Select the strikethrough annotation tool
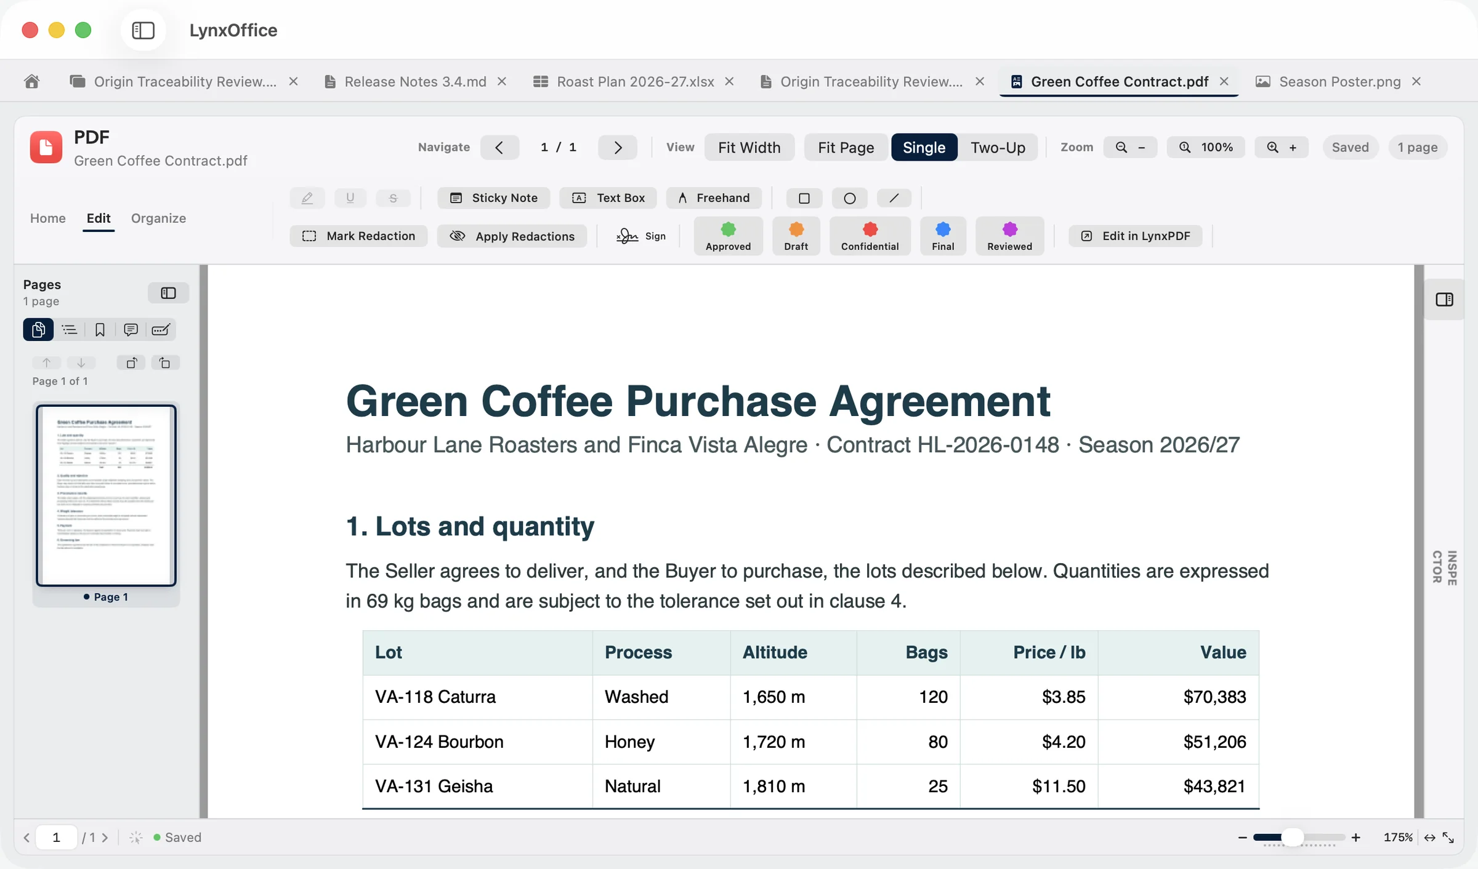Image resolution: width=1478 pixels, height=869 pixels. tap(393, 198)
